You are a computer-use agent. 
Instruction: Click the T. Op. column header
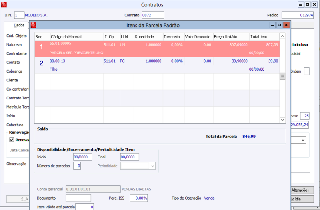click(x=112, y=37)
